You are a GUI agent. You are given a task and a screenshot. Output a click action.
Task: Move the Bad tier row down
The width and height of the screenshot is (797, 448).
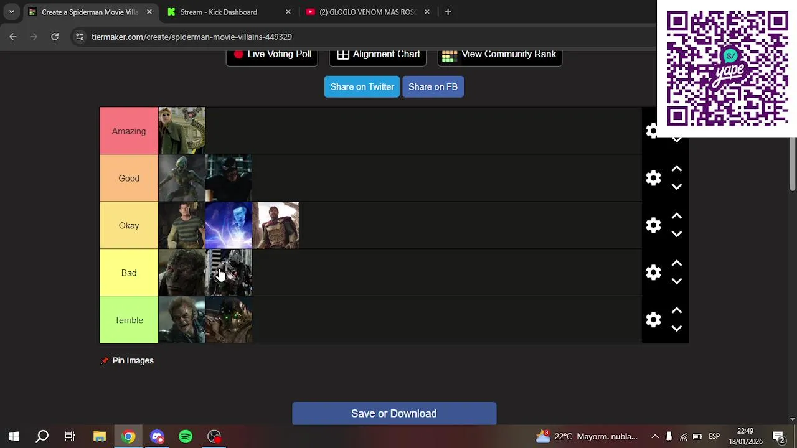pyautogui.click(x=677, y=281)
